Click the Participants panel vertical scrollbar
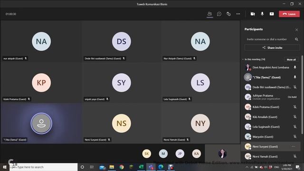Viewport: 304px width, 171px height. [302, 95]
